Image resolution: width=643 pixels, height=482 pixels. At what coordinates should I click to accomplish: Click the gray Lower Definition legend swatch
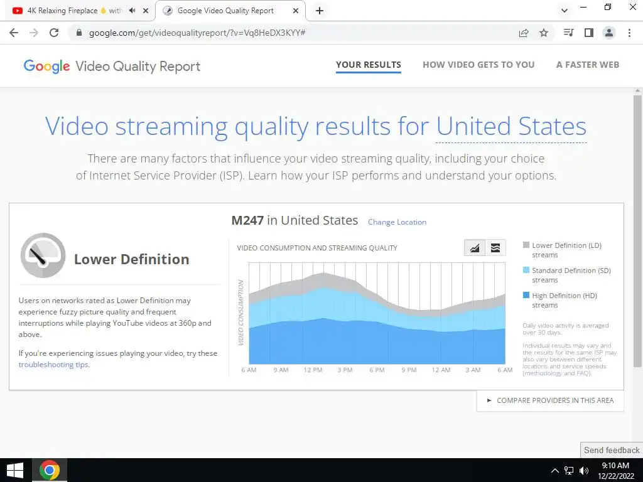click(526, 245)
